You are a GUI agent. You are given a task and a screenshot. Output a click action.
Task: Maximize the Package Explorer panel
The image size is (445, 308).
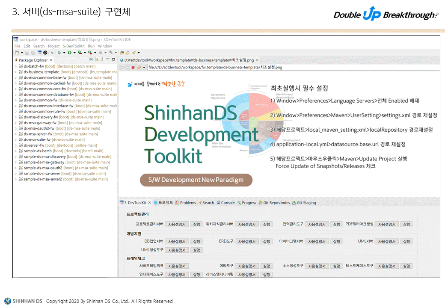(x=113, y=59)
